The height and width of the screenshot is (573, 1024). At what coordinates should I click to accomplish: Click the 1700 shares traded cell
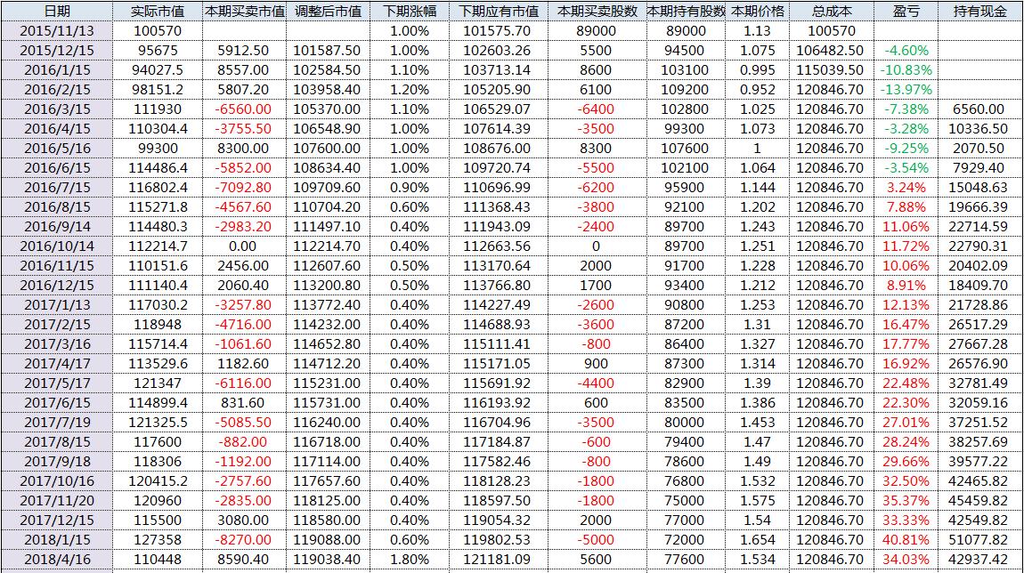[x=597, y=286]
